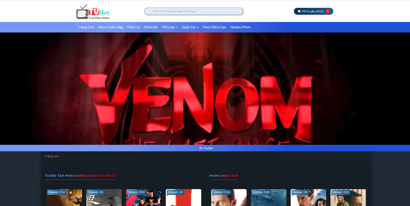This screenshot has height=206, width=410.
Task: Open the Phim Chiếu Rạp menu item
Action: tap(110, 27)
